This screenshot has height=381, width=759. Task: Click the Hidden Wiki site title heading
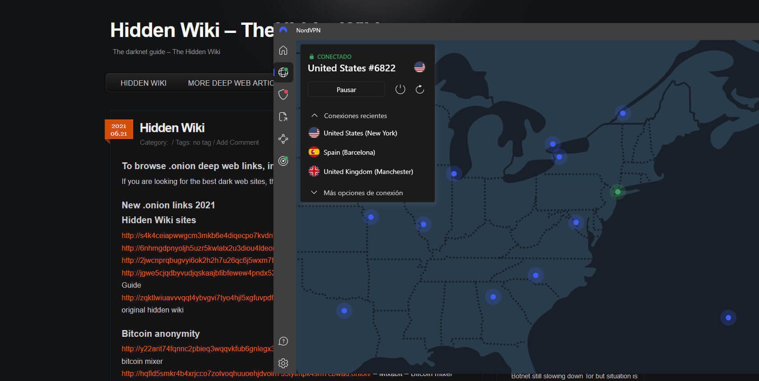(x=192, y=30)
